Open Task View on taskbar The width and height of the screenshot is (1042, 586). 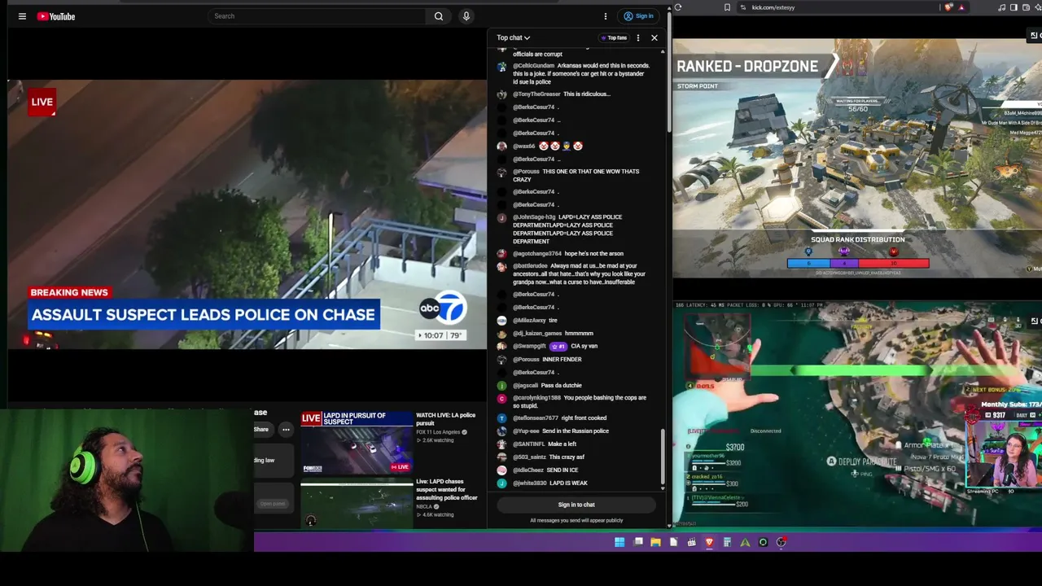(638, 542)
